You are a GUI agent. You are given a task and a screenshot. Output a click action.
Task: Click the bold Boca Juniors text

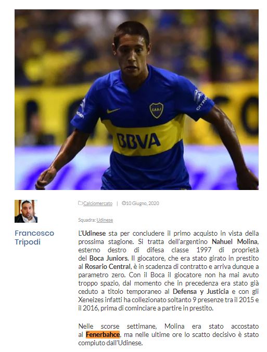coord(109,258)
